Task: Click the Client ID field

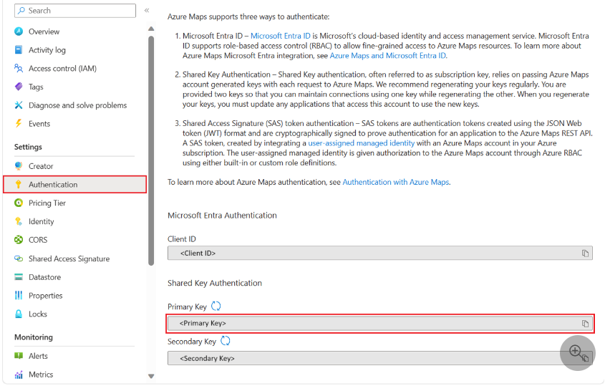Action: (380, 254)
